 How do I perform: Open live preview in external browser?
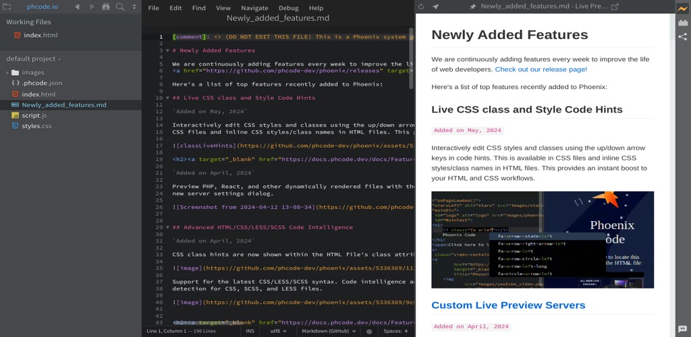[614, 7]
